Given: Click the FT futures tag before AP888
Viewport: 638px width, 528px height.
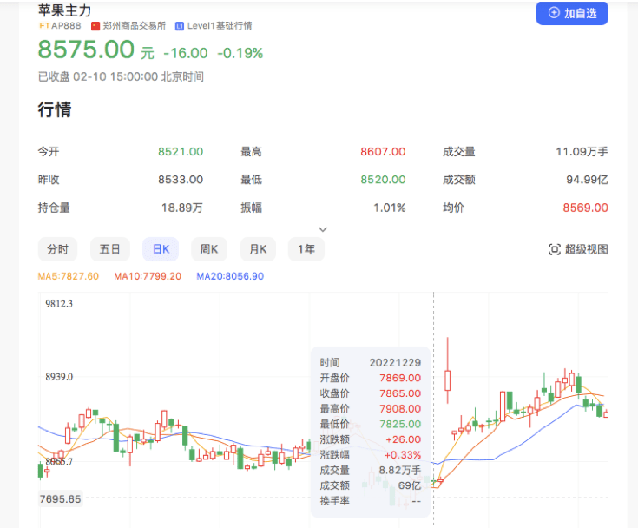Looking at the screenshot, I should click(45, 26).
